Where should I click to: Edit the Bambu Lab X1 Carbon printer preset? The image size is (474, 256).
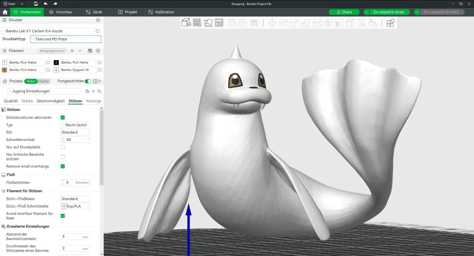(x=98, y=31)
